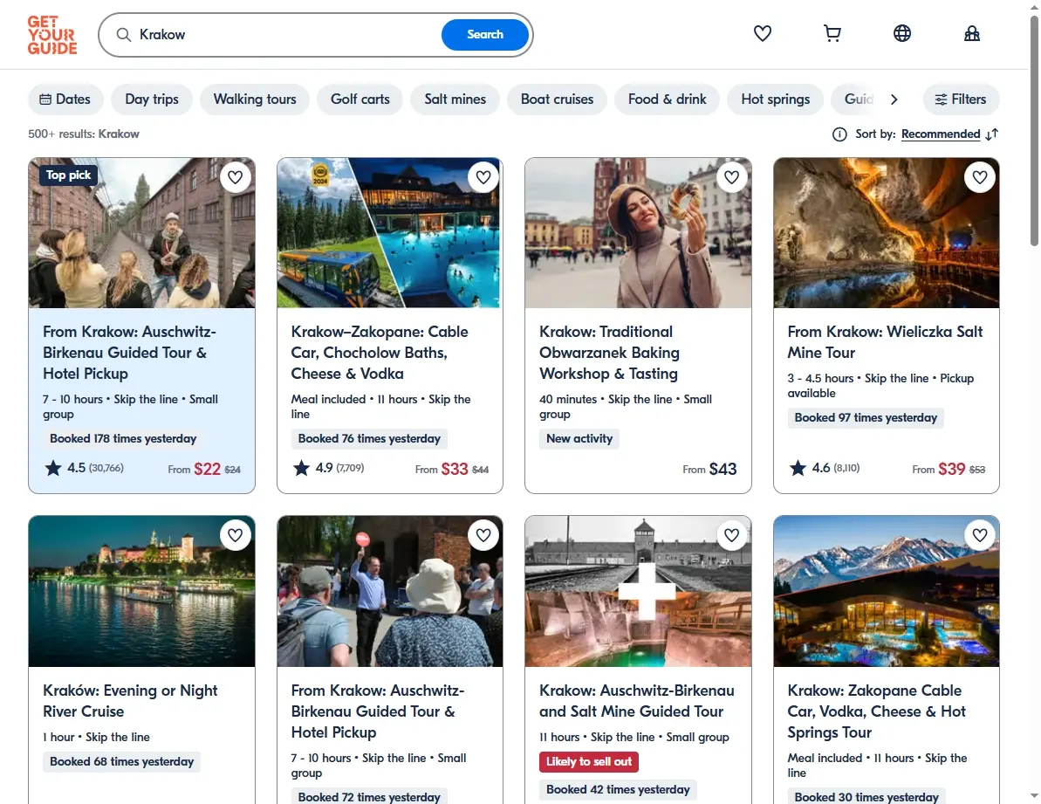Favorite the Auschwitz tour booked 72 times
Screen dimensions: 1041x804
[x=483, y=535]
